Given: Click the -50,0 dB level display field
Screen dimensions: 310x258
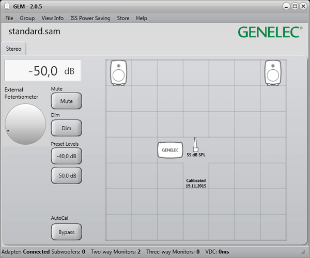Looking at the screenshot, I should pyautogui.click(x=43, y=70).
